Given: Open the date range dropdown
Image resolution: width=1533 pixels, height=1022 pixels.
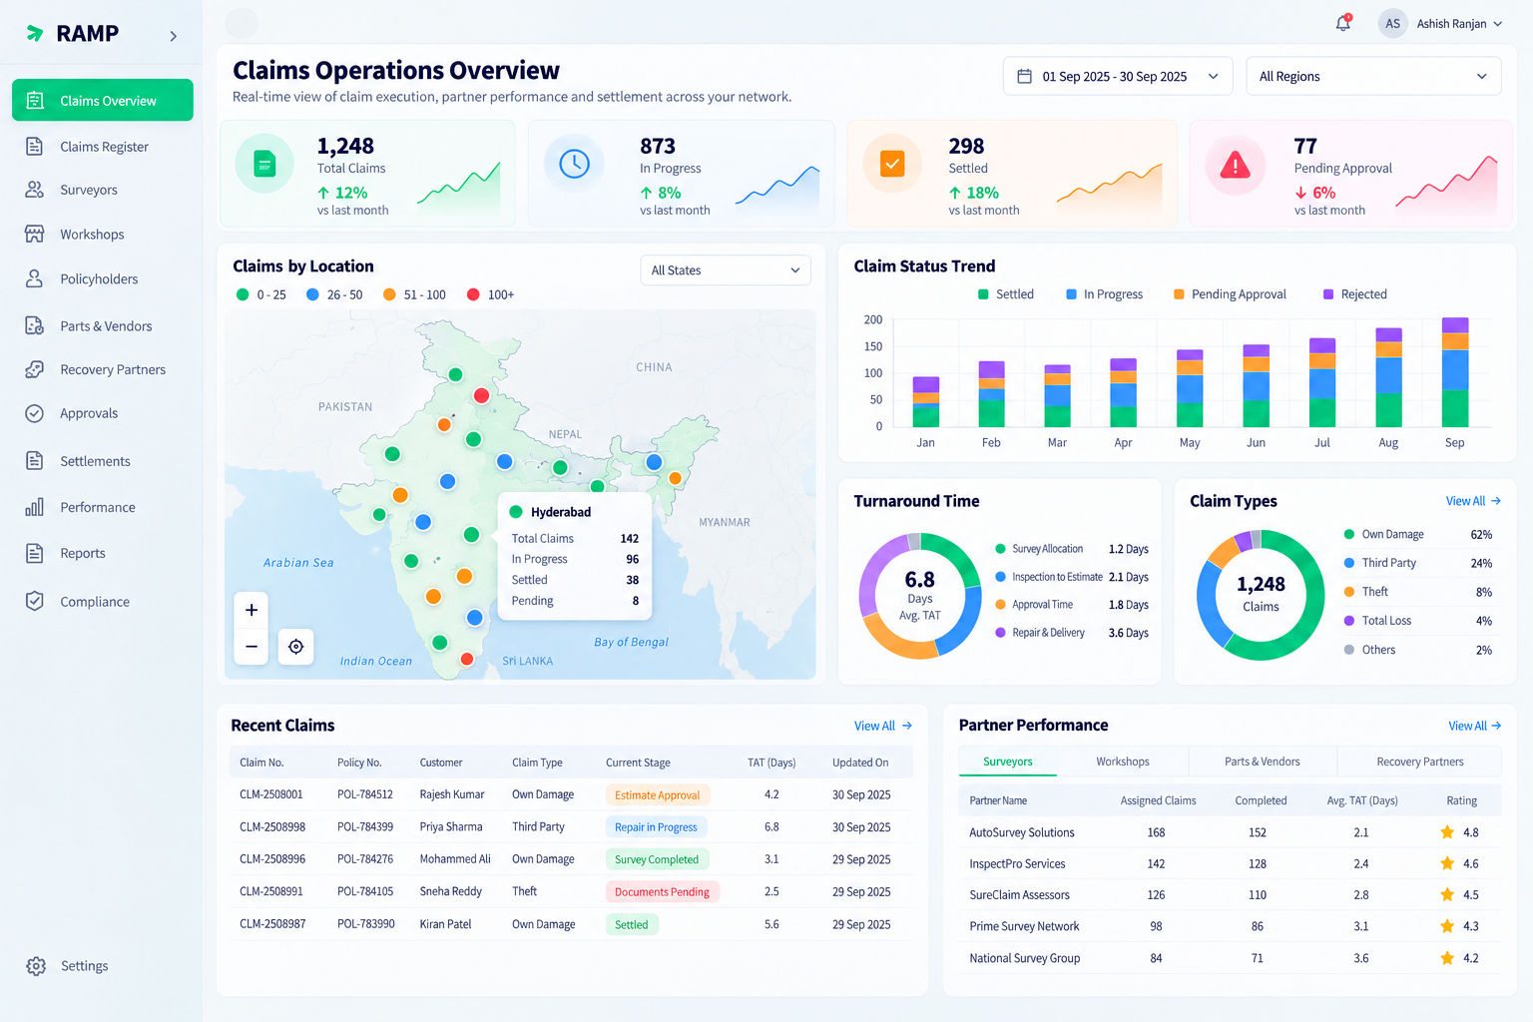Looking at the screenshot, I should point(1118,76).
